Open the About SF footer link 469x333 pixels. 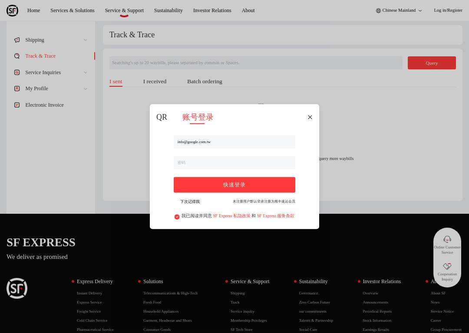click(x=438, y=293)
